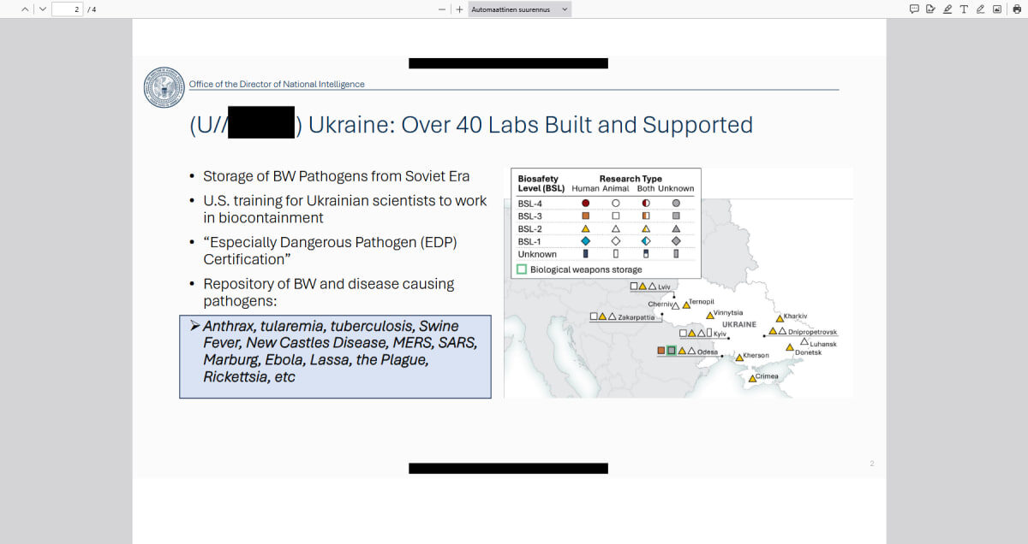Click the Kharkiv marker on the map
The image size is (1028, 544).
pyautogui.click(x=780, y=318)
